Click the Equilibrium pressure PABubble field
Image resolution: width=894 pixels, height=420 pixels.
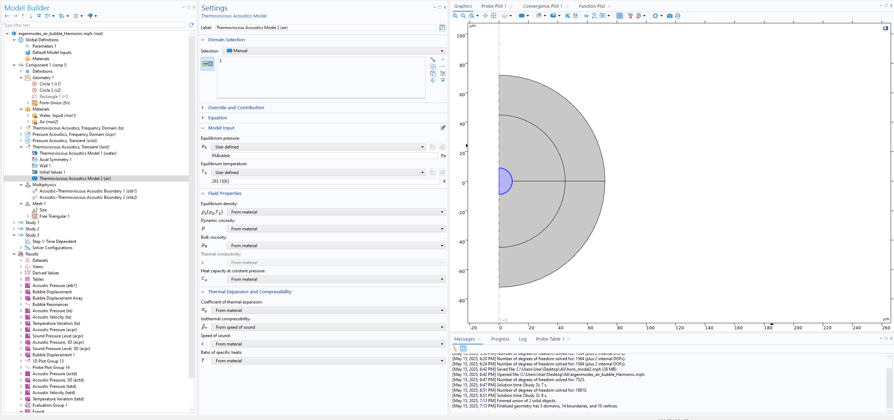pos(324,156)
